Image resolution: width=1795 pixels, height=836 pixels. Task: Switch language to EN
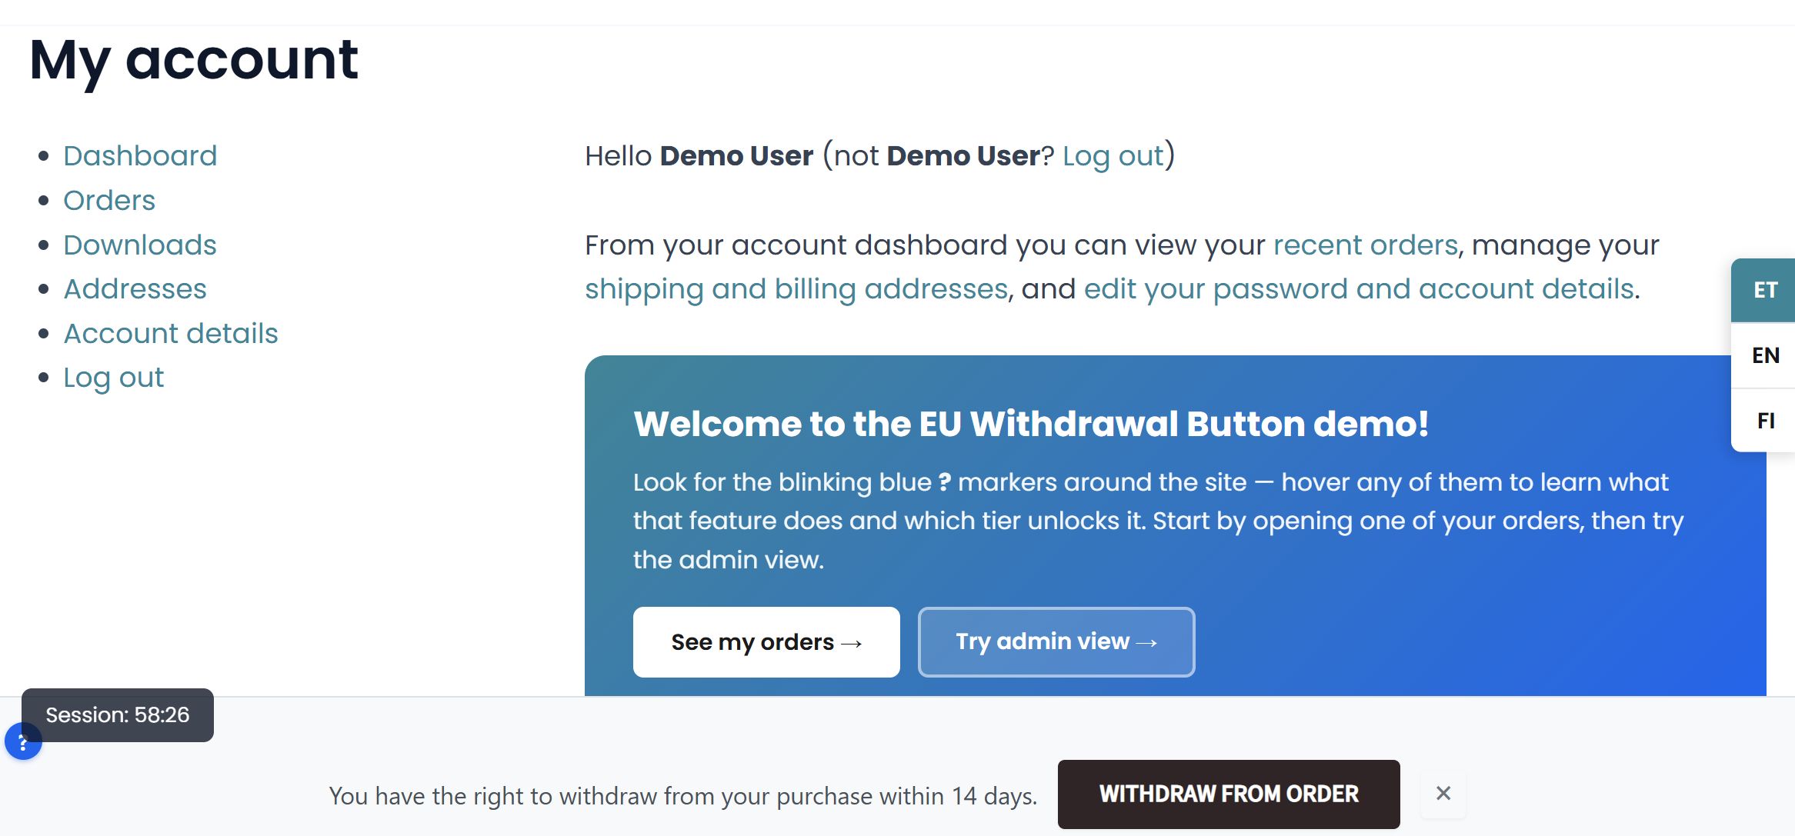pos(1765,355)
